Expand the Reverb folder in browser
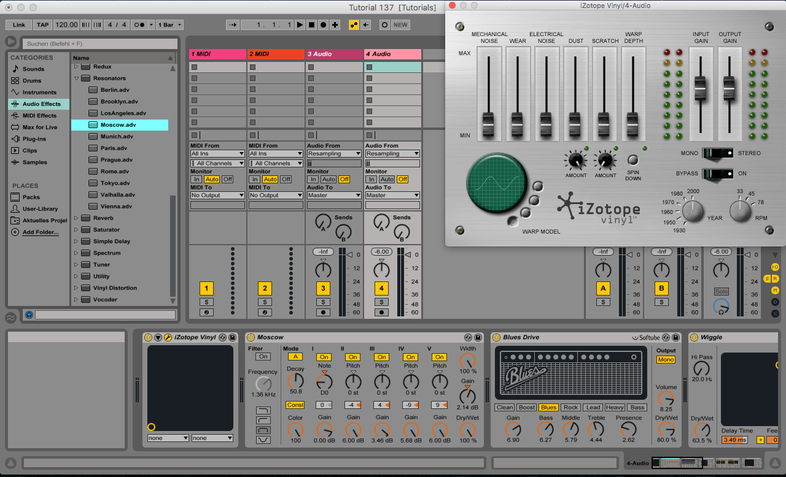This screenshot has width=786, height=477. pos(77,218)
